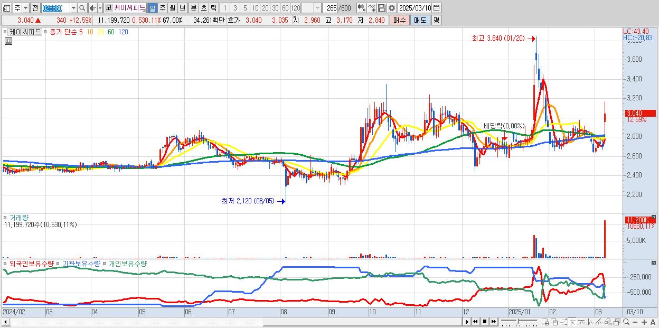This screenshot has width=659, height=328.
Task: Click the horizontal chart scrollbar
Action: 232,322
